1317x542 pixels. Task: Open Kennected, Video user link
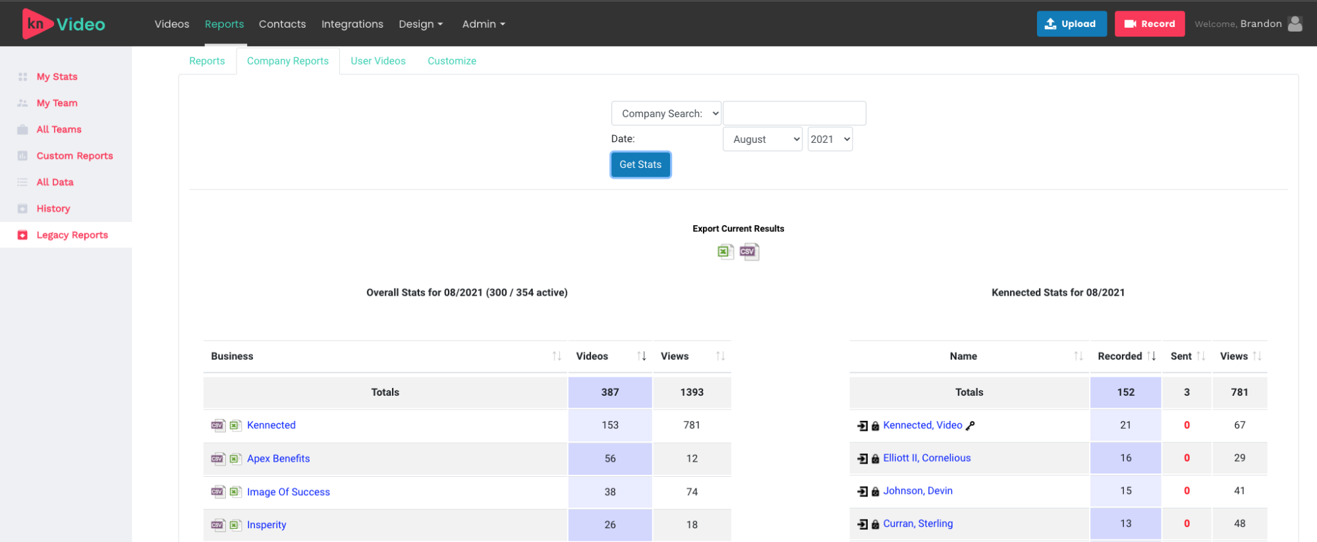point(922,425)
